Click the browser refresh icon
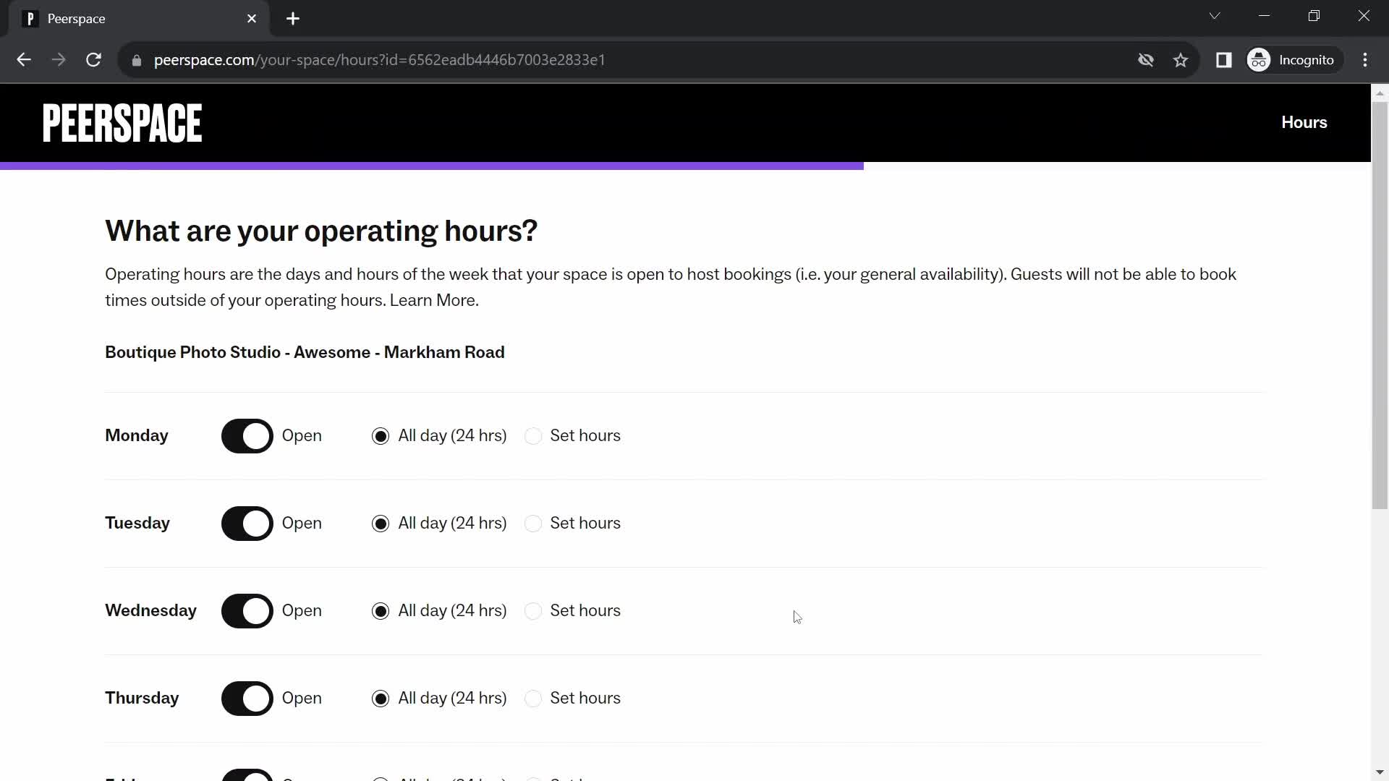 click(x=95, y=60)
